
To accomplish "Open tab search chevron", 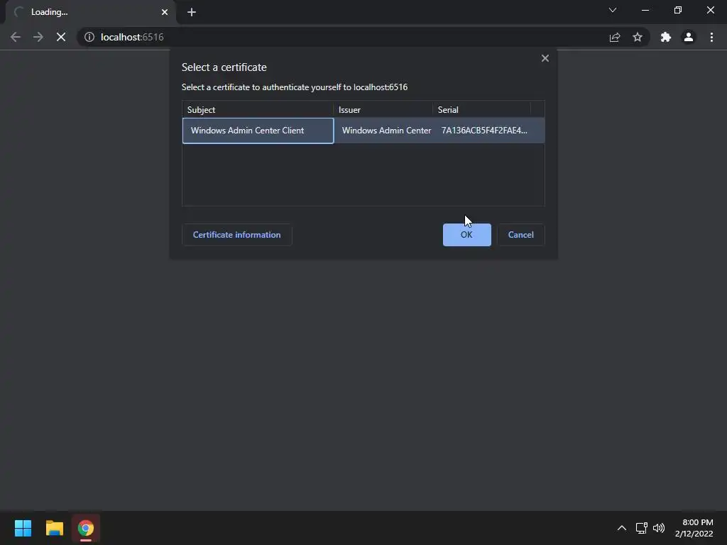I will (613, 10).
